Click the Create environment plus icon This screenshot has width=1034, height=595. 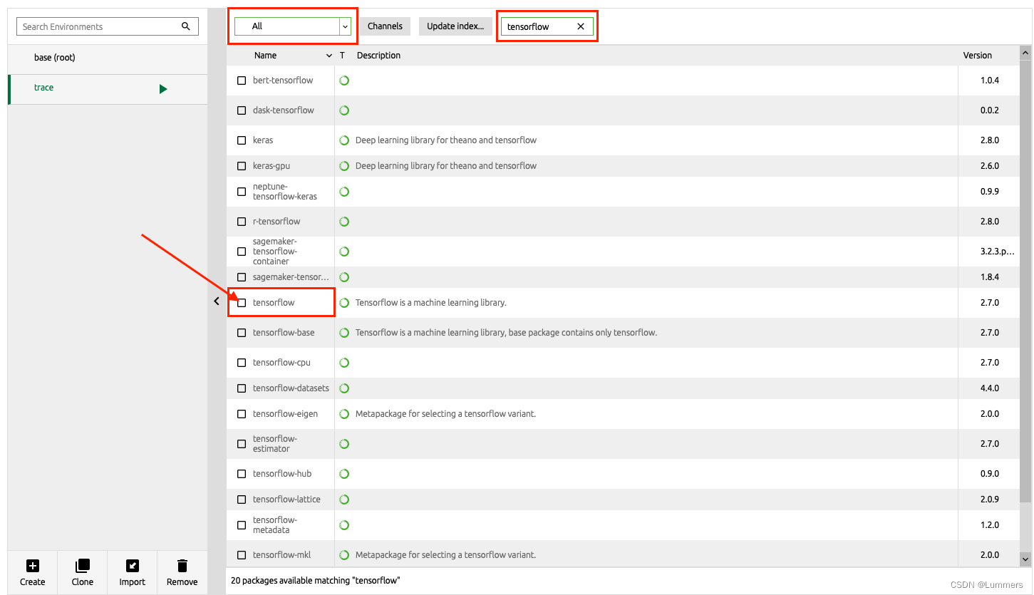pos(32,566)
